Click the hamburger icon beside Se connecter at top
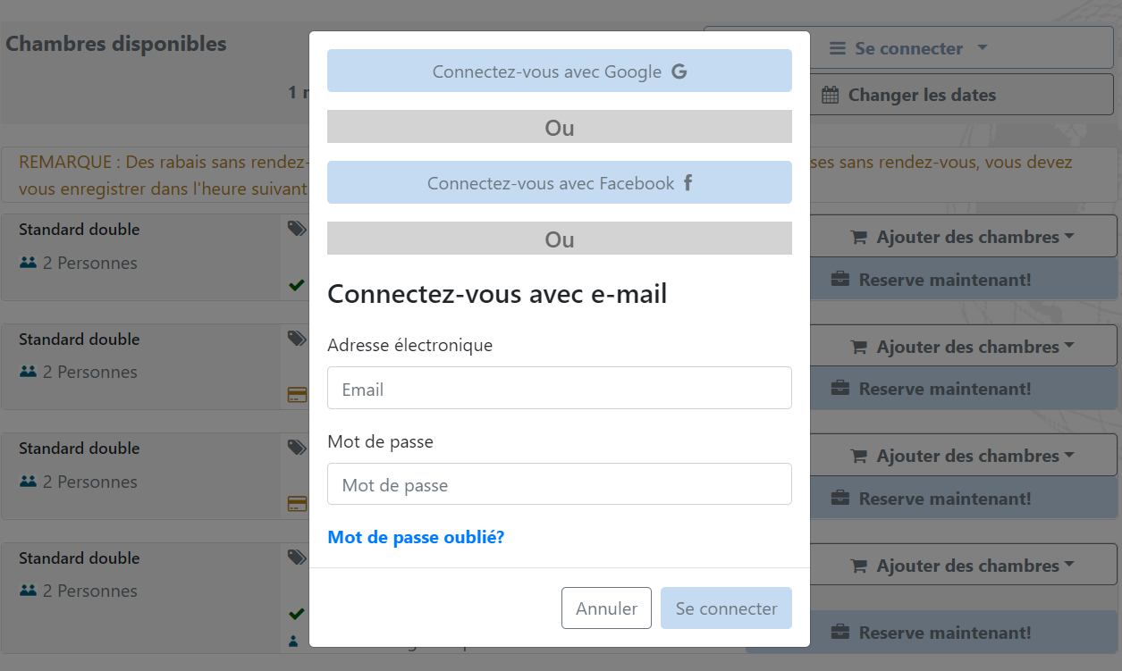1122x671 pixels. 838,48
